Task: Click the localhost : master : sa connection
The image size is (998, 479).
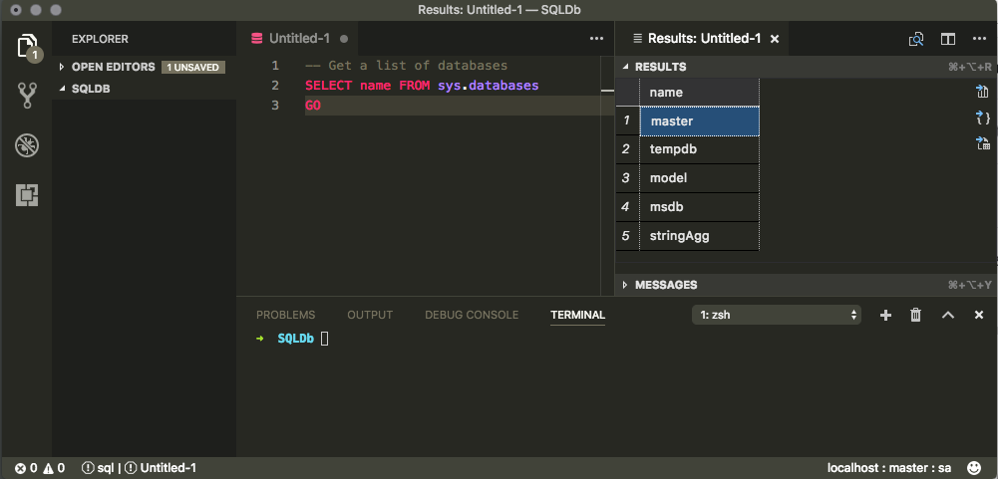Action: coord(889,467)
